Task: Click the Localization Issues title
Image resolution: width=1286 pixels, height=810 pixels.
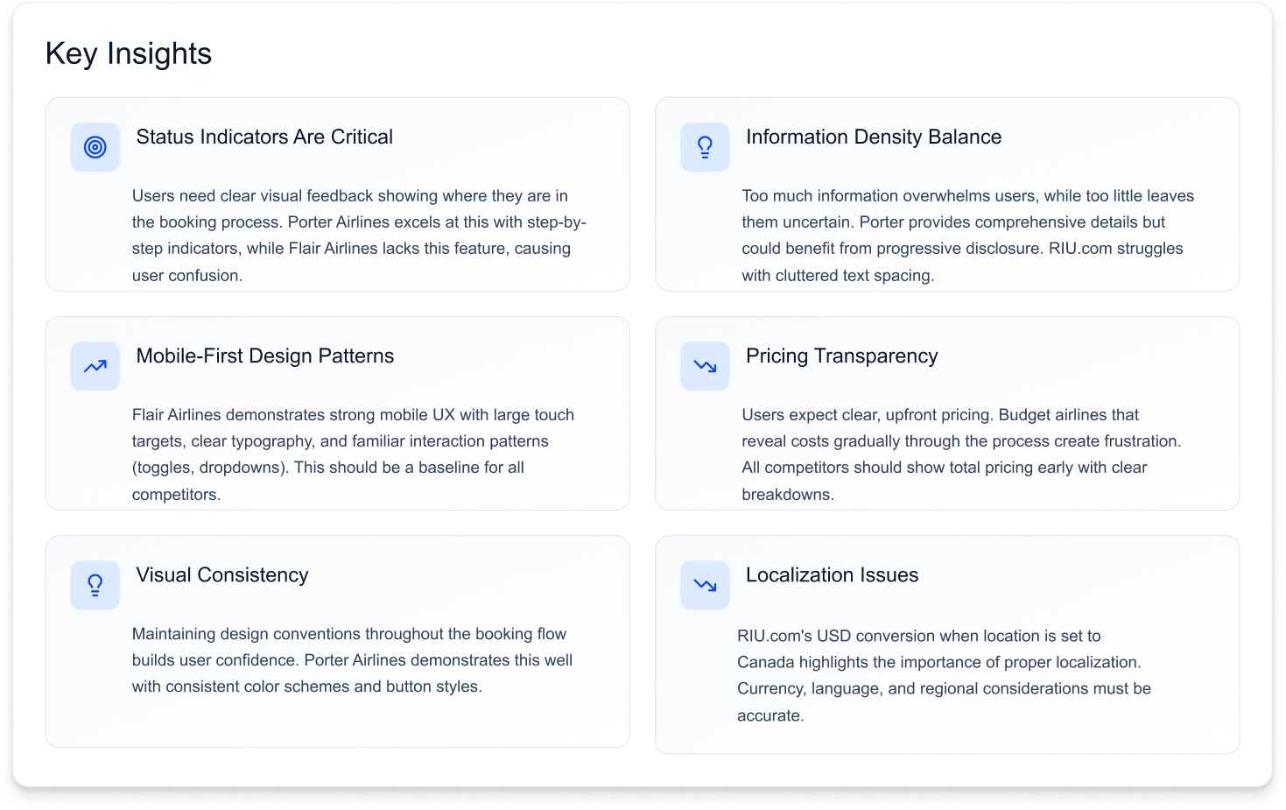Action: point(832,574)
